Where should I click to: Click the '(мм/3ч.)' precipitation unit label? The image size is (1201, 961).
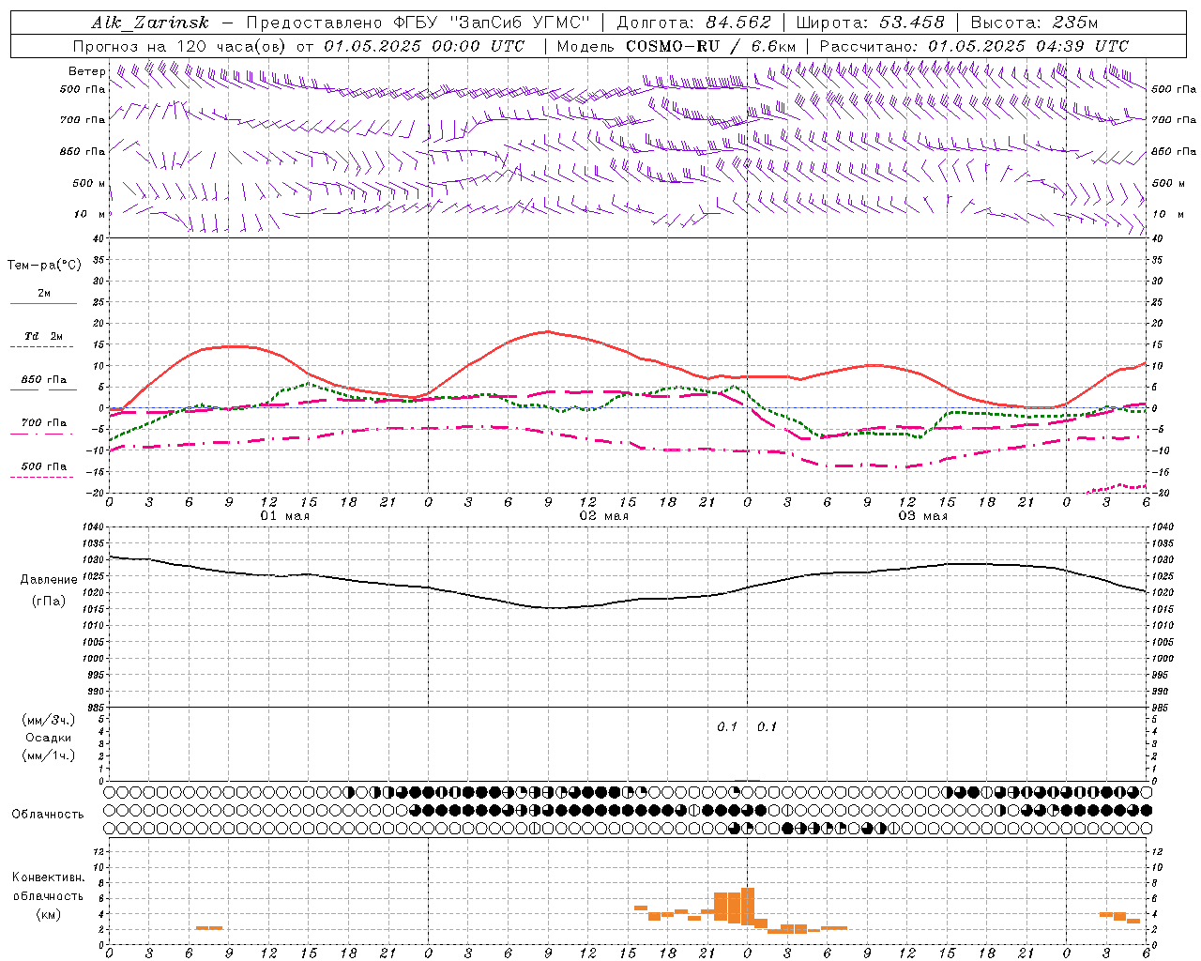coord(49,720)
